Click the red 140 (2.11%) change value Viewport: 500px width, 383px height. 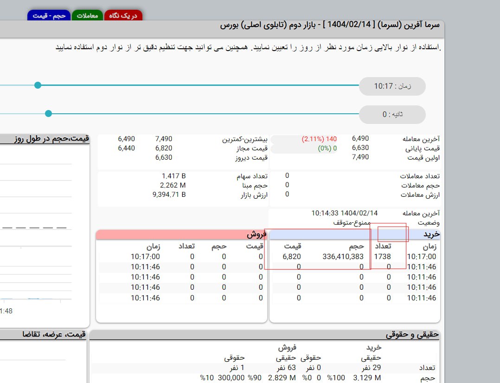pyautogui.click(x=319, y=139)
